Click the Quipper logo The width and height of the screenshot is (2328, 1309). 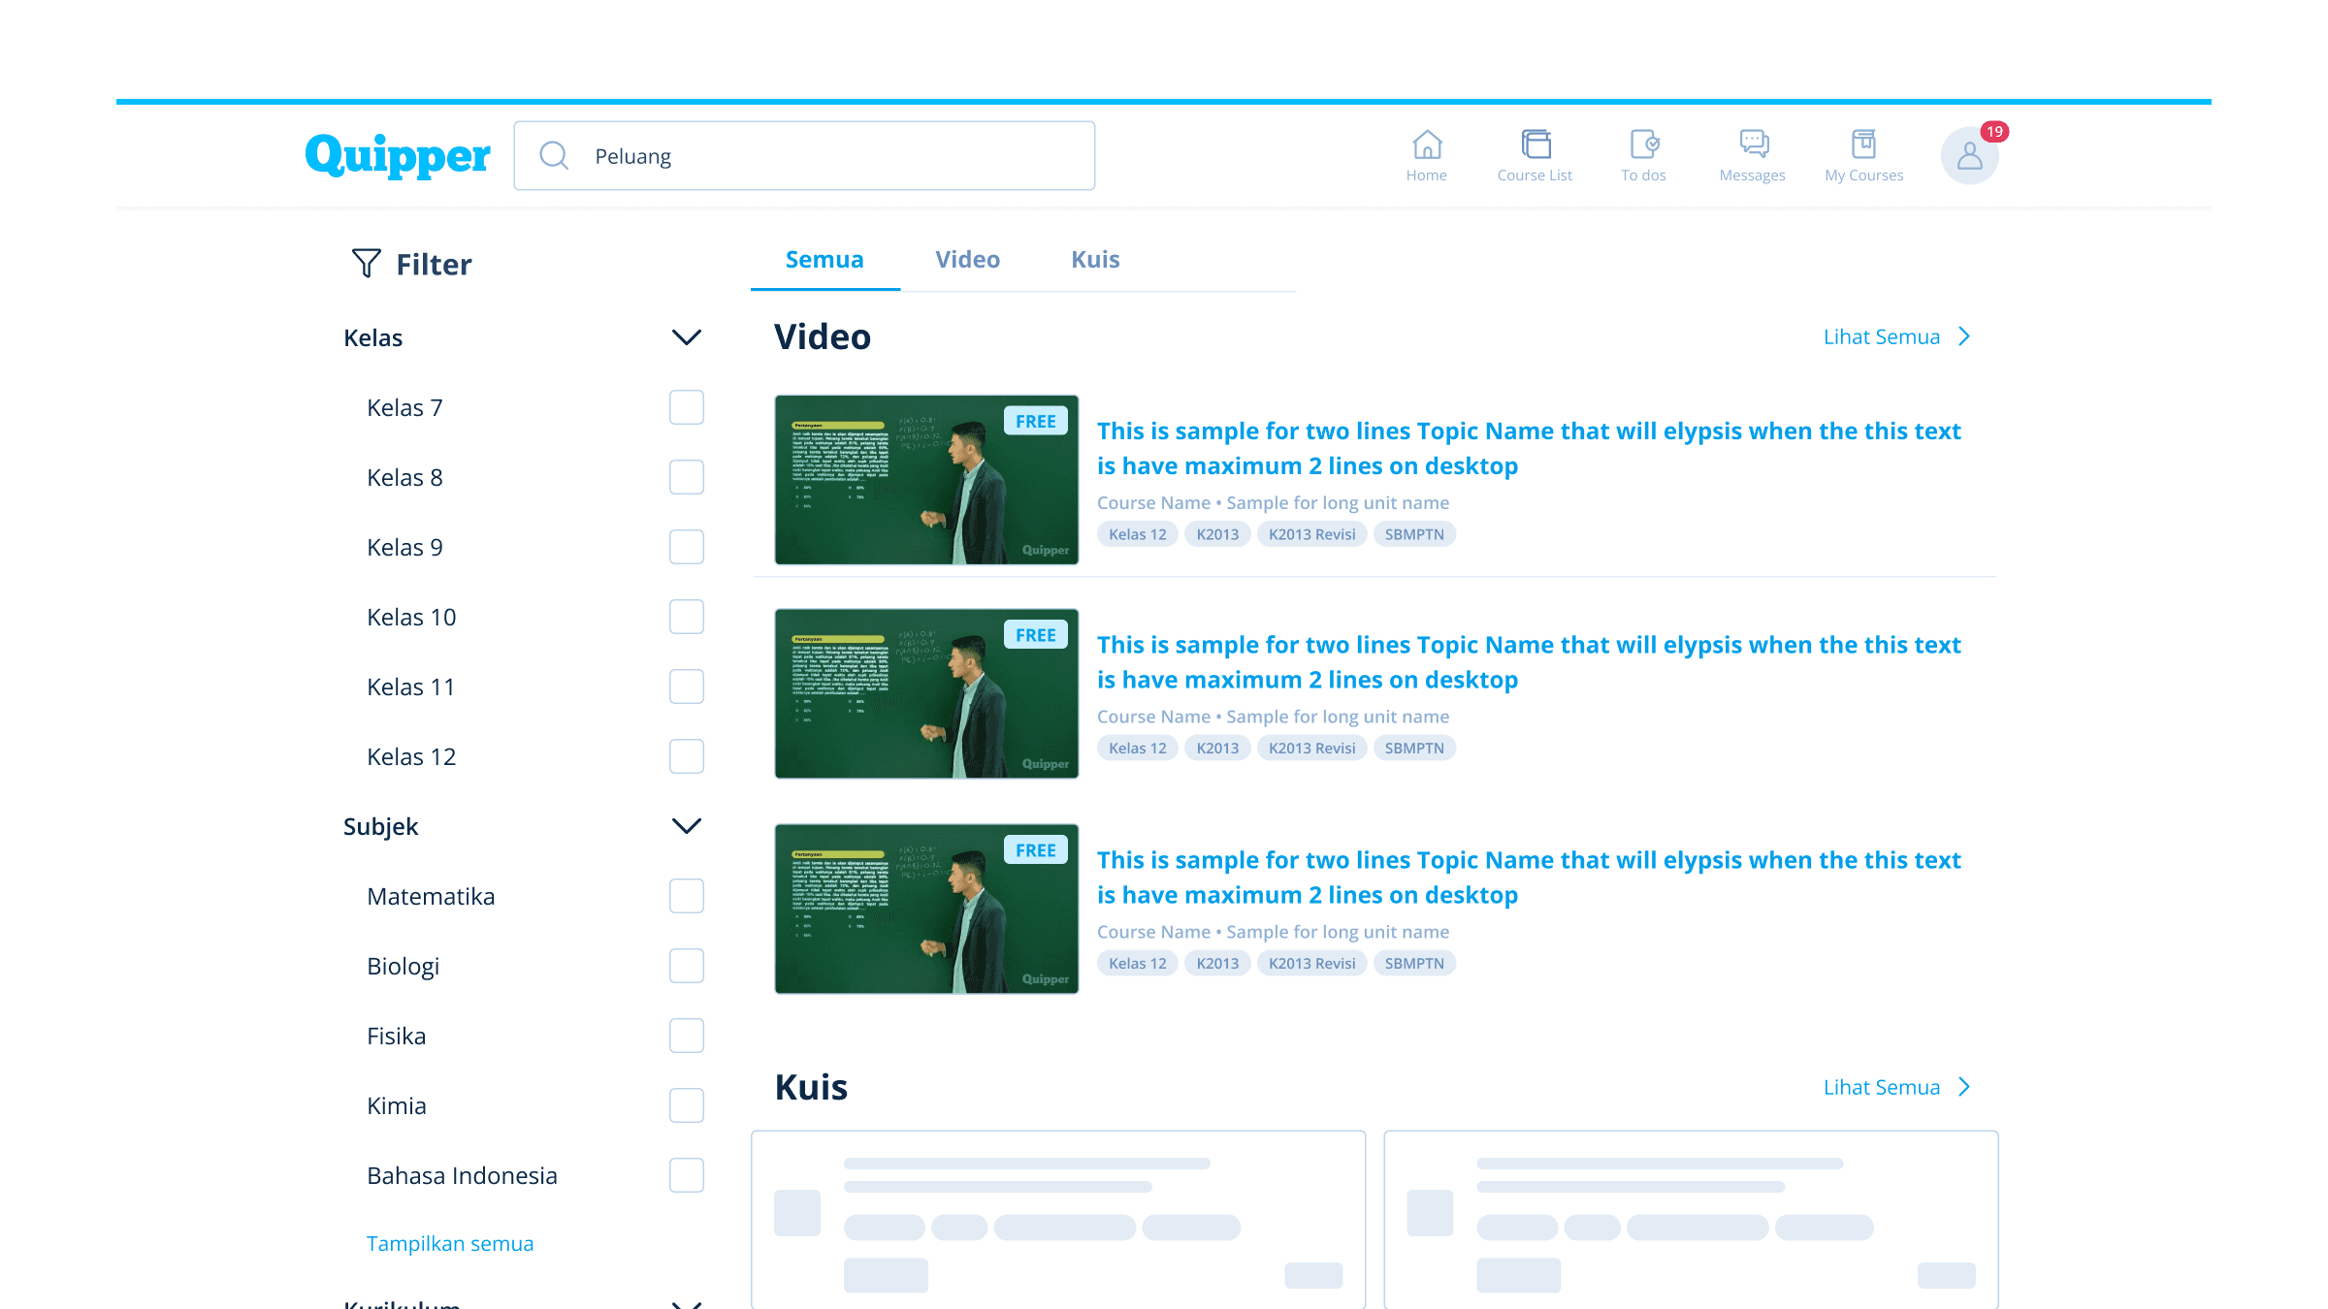click(398, 156)
